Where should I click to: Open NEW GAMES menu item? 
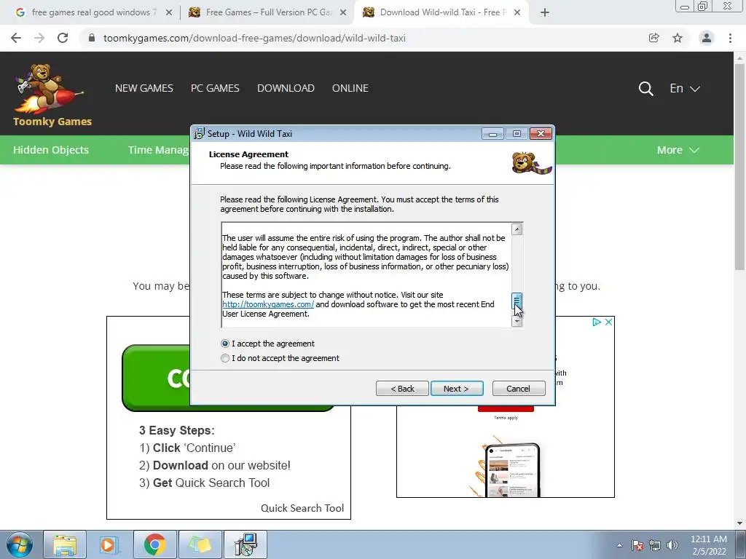coord(144,88)
